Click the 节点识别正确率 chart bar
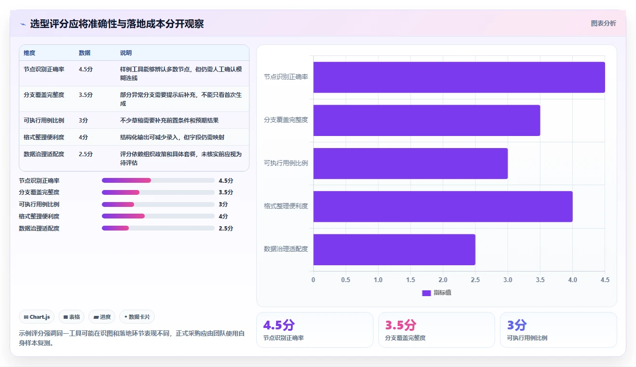636x367 pixels. click(459, 77)
